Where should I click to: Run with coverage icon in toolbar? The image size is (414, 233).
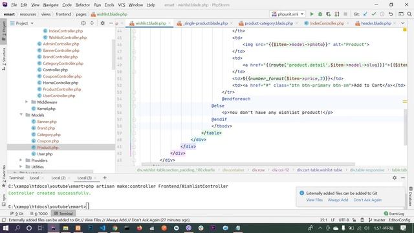[x=329, y=14]
